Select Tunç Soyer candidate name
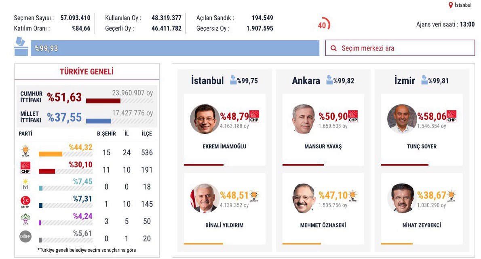This screenshot has width=481, height=259. [422, 146]
